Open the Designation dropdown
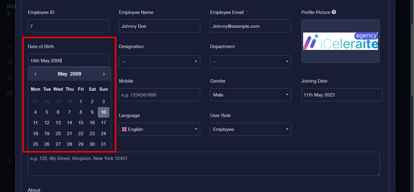Image resolution: width=414 pixels, height=192 pixels. tap(159, 62)
